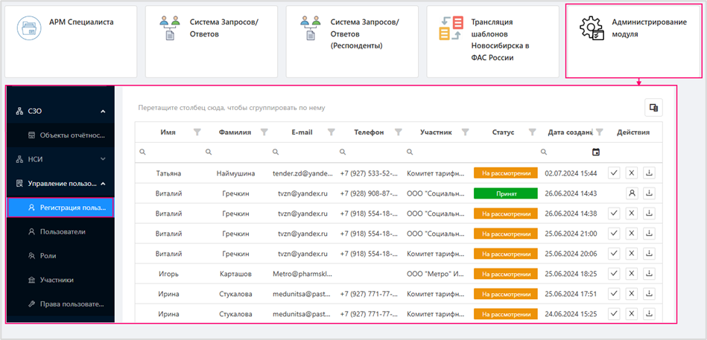The width and height of the screenshot is (707, 340).
Task: Open Система Запросов/Ответов (Респонденты) card
Action: pos(352,42)
